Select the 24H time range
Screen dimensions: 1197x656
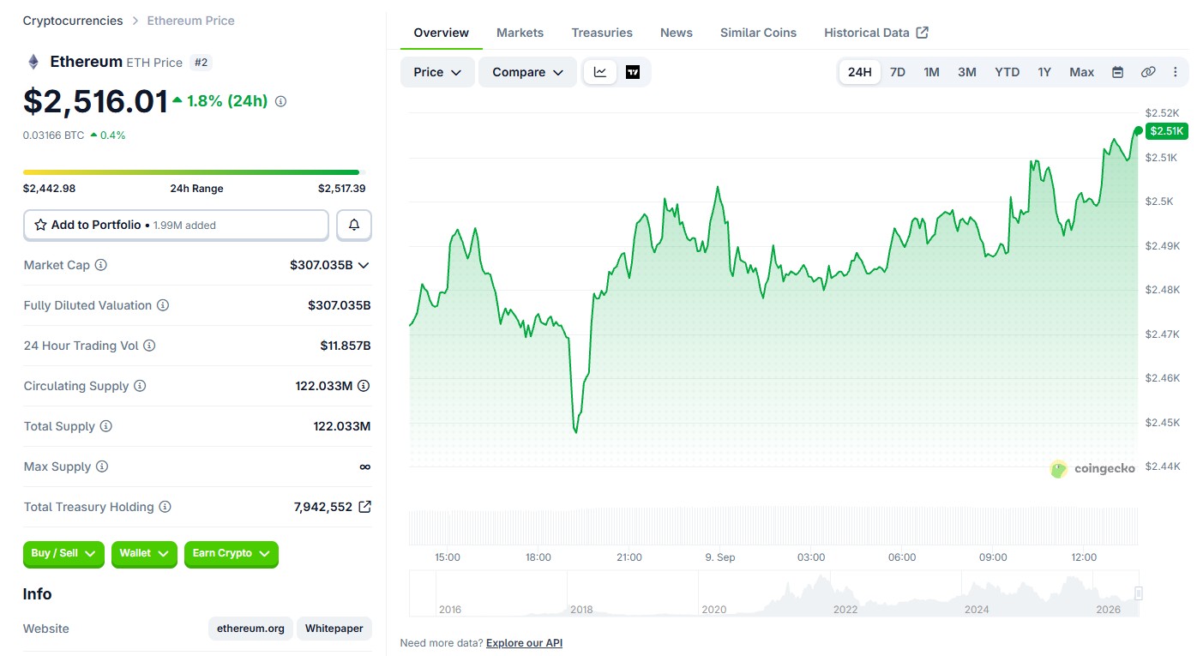(860, 72)
